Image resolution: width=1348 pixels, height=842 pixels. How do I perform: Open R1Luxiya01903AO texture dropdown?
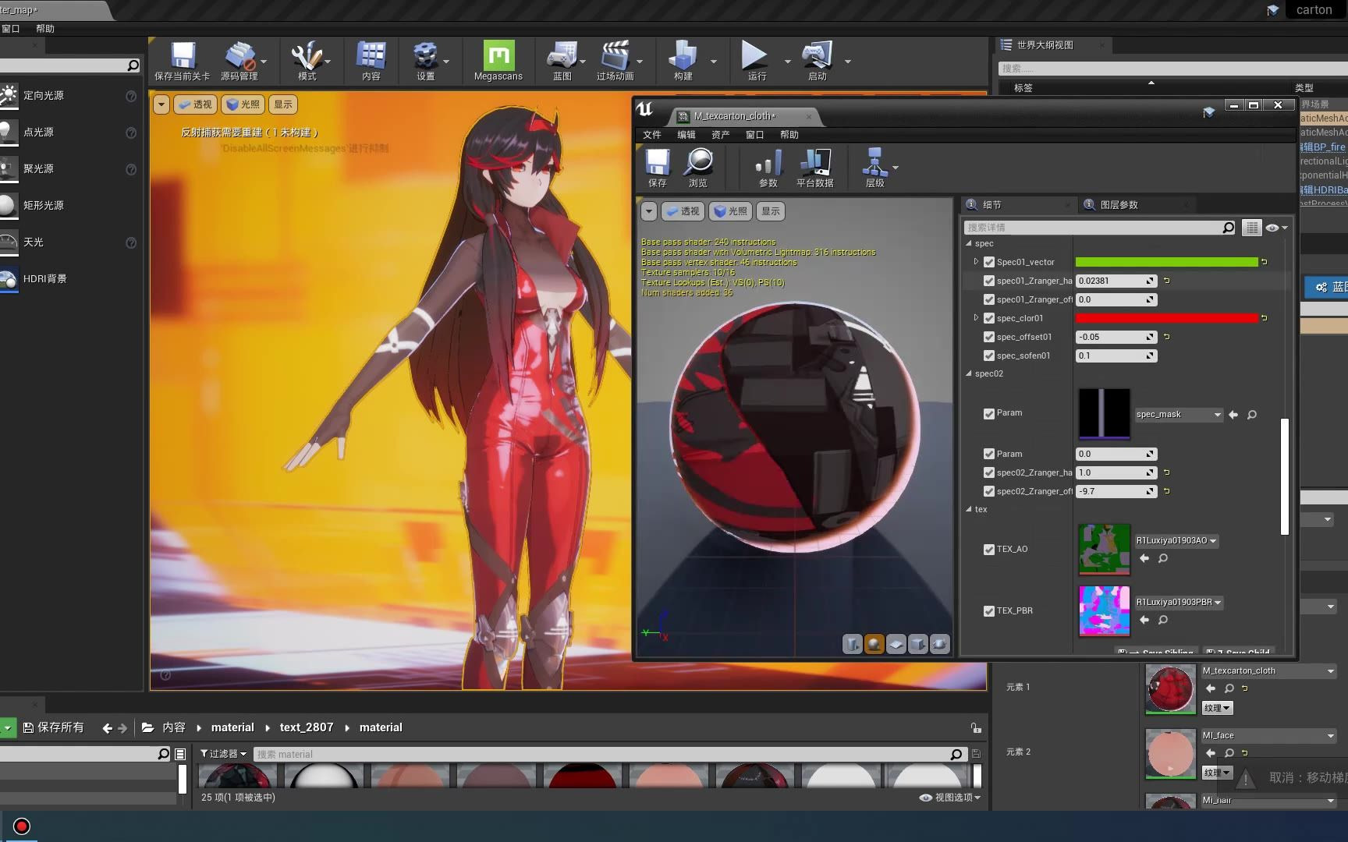(1176, 540)
